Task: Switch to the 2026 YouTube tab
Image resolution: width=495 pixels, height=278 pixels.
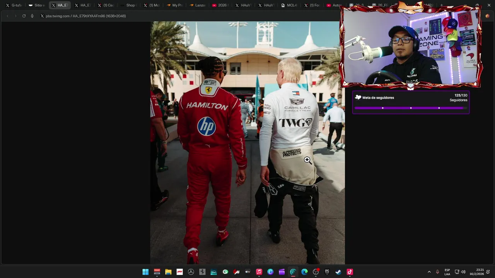Action: [220, 5]
